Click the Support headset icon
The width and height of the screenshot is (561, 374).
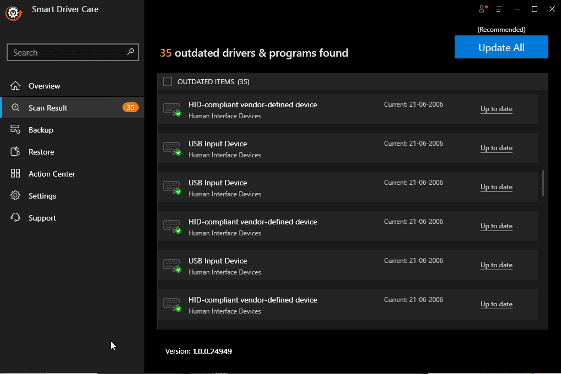(15, 218)
